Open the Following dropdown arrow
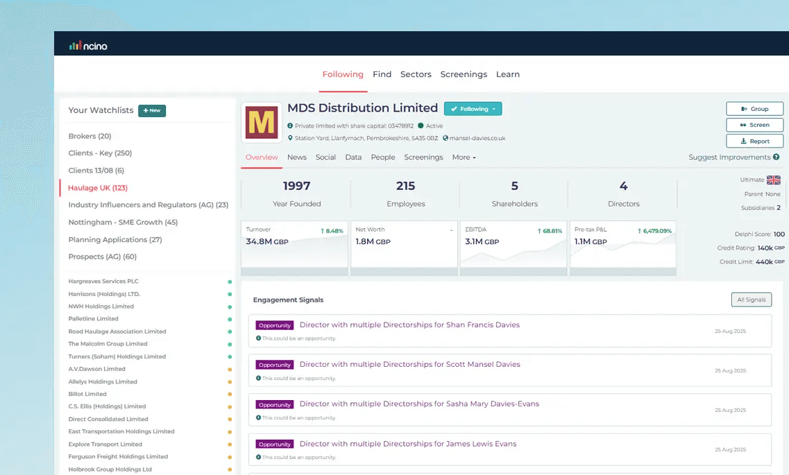This screenshot has width=789, height=475. 493,109
